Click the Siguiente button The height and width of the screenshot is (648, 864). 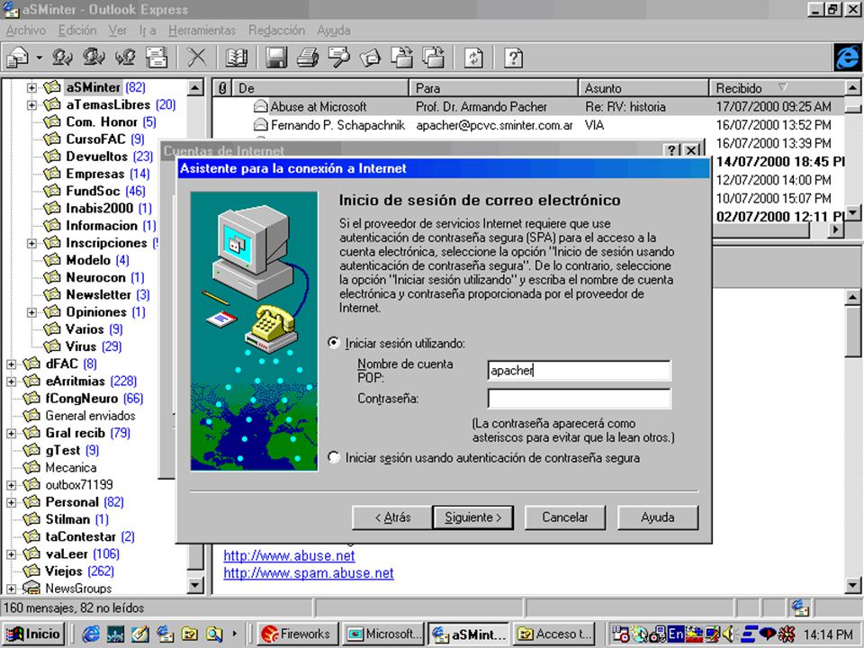(473, 517)
